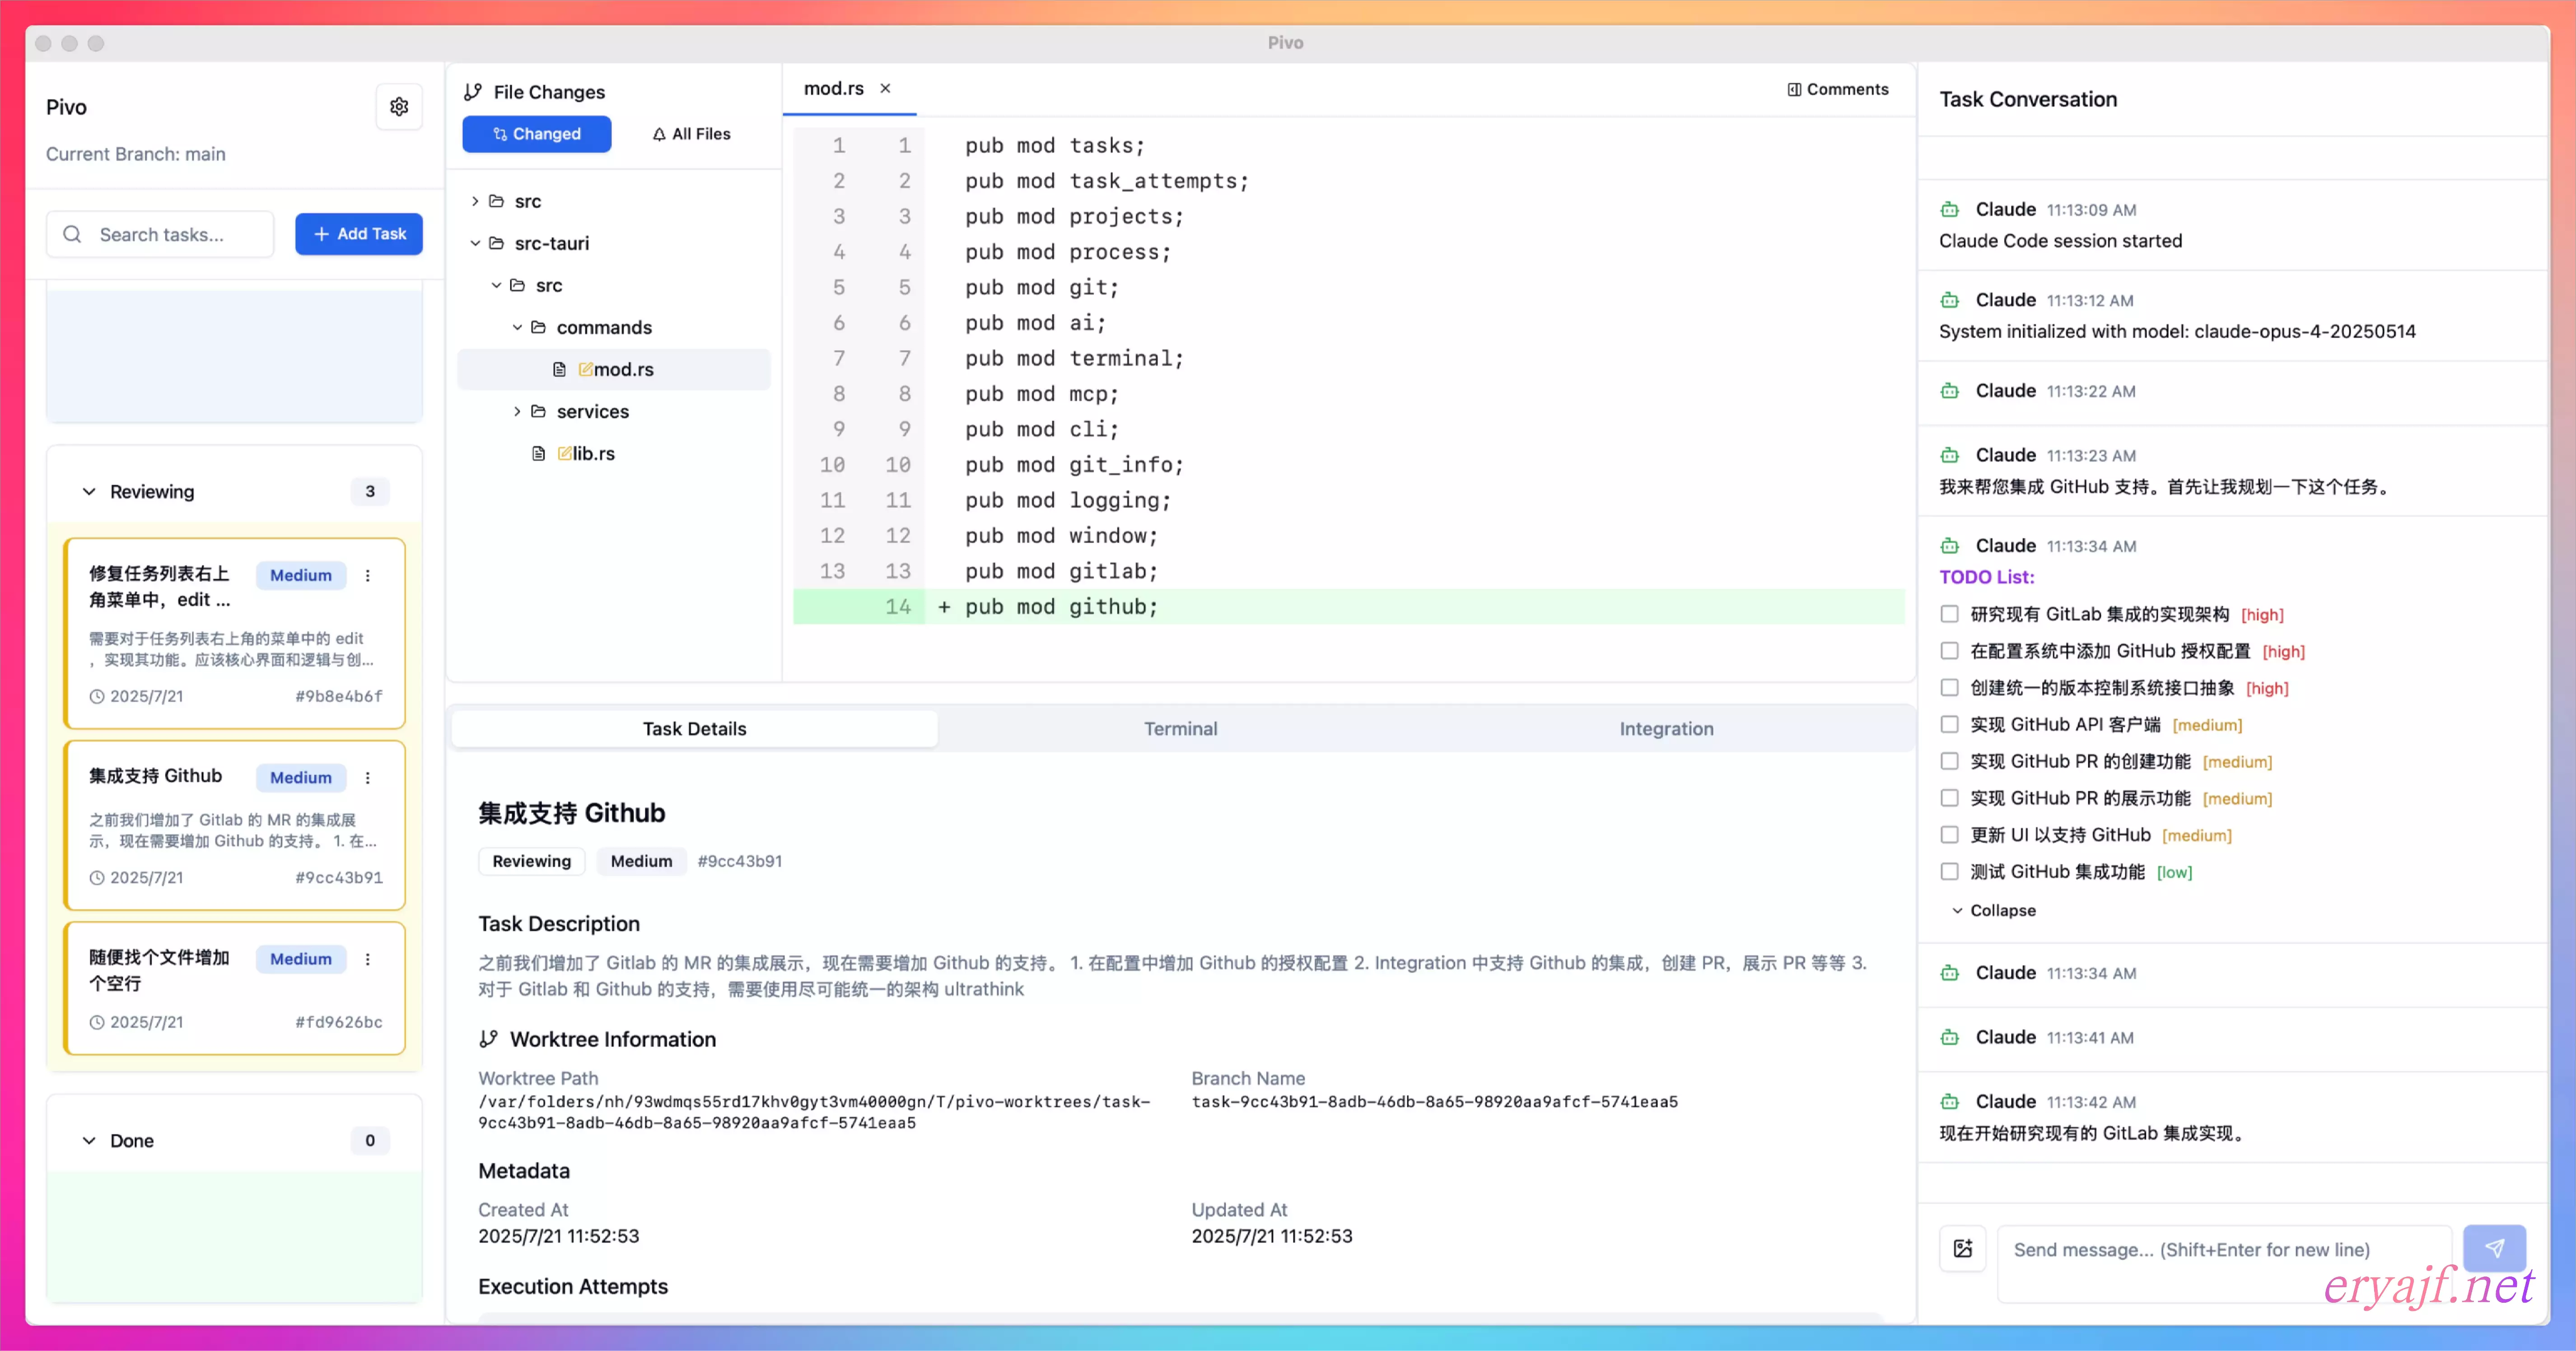The width and height of the screenshot is (2576, 1351).
Task: Select lib.rs in the file tree
Action: point(593,454)
